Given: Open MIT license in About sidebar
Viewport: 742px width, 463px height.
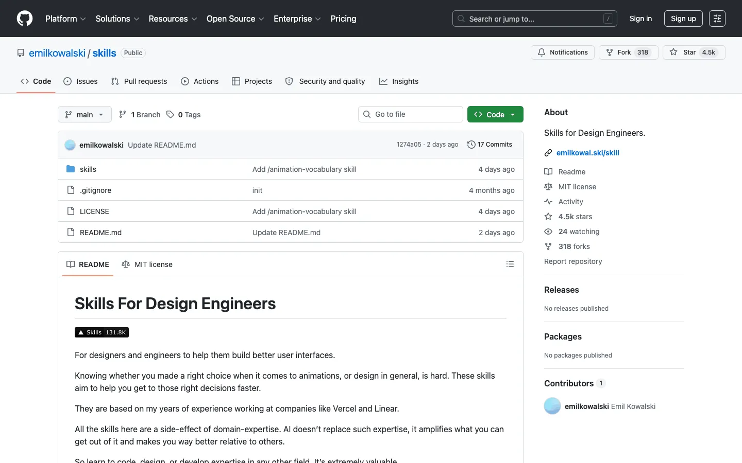Looking at the screenshot, I should coord(570,187).
